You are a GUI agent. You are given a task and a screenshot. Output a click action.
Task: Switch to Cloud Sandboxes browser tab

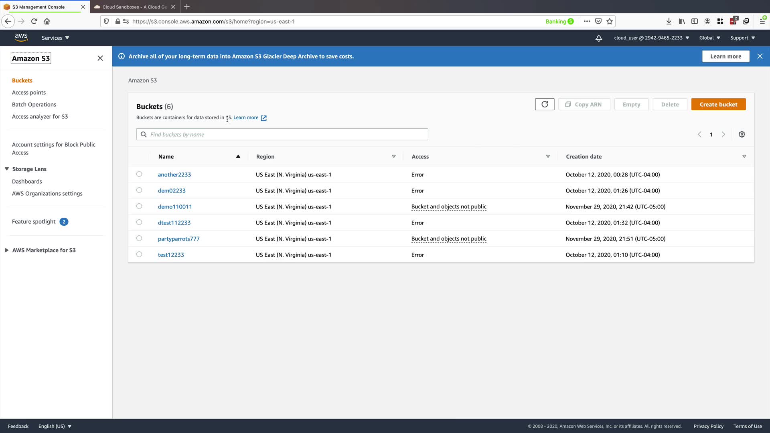click(134, 7)
